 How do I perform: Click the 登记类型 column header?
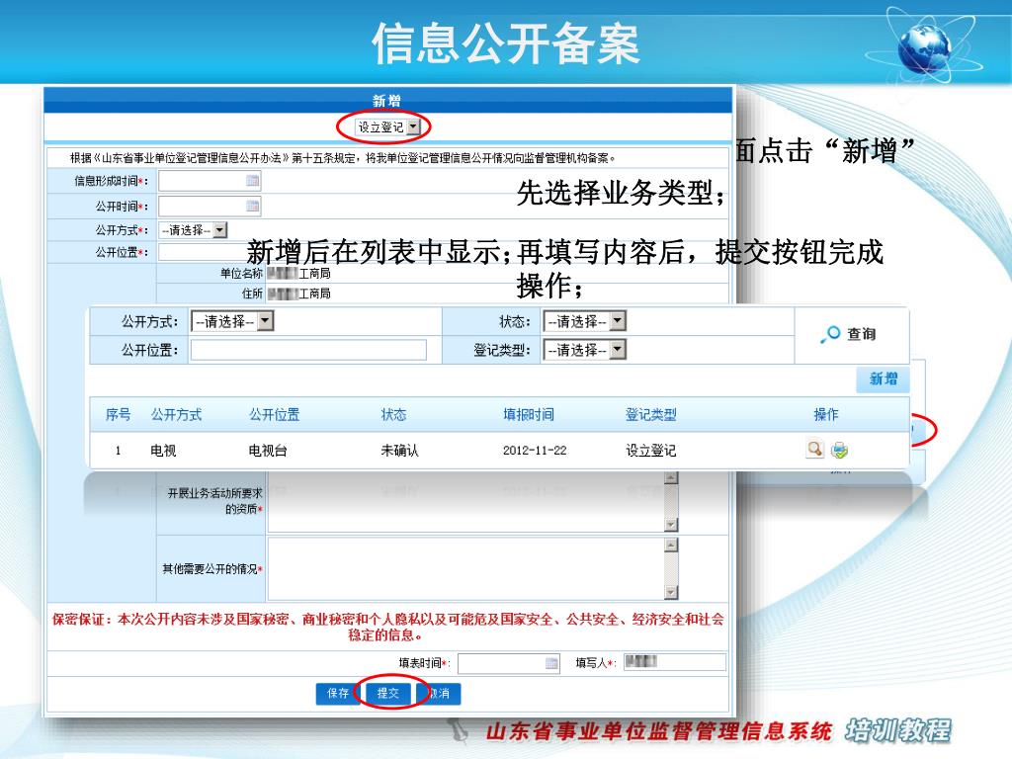(650, 414)
